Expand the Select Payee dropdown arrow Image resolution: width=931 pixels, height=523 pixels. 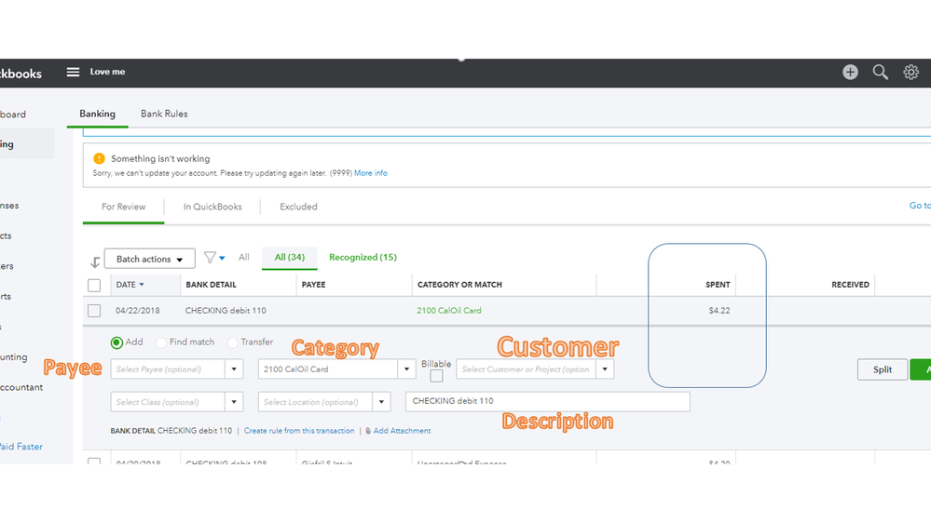(x=234, y=369)
